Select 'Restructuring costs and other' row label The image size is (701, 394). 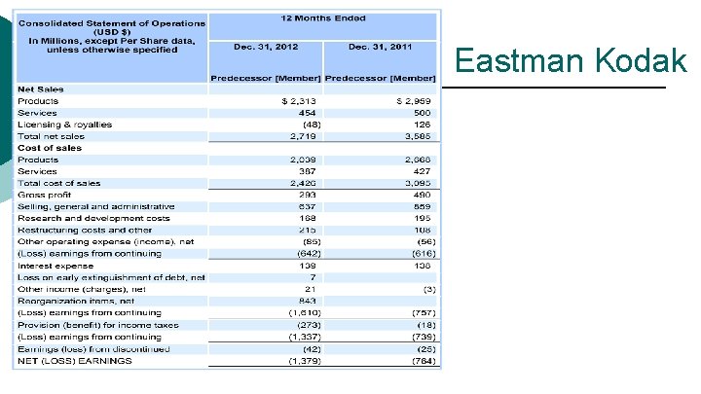[85, 230]
